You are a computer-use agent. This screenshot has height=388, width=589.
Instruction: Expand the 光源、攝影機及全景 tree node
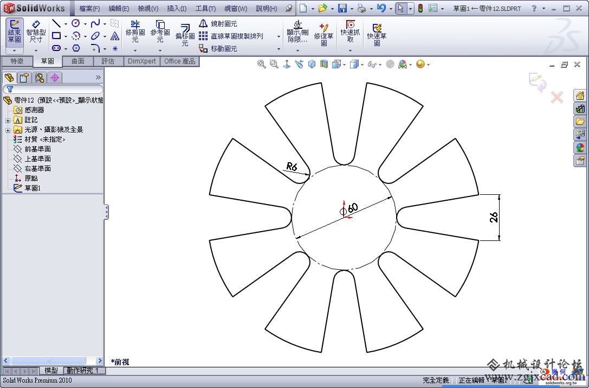click(8, 130)
